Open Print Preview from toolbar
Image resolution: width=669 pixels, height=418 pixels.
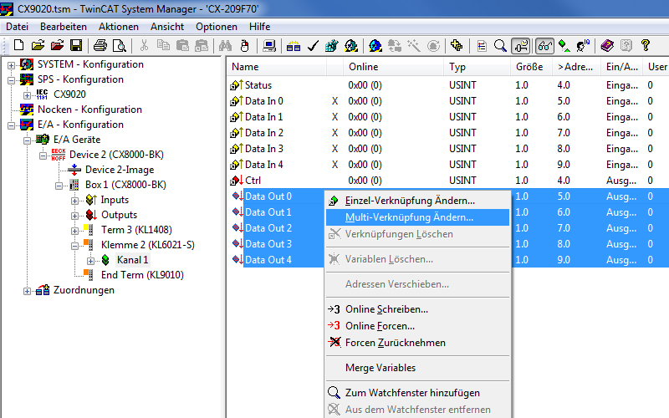119,45
